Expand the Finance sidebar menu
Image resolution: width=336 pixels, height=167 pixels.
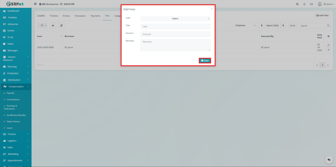pyautogui.click(x=16, y=134)
